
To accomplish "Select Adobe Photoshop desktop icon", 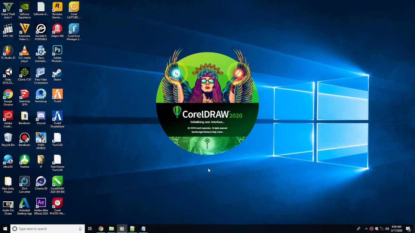I will [x=57, y=54].
